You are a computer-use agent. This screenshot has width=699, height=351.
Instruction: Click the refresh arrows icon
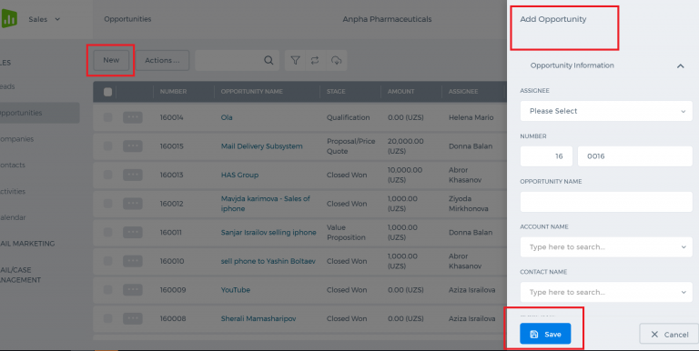(x=315, y=60)
